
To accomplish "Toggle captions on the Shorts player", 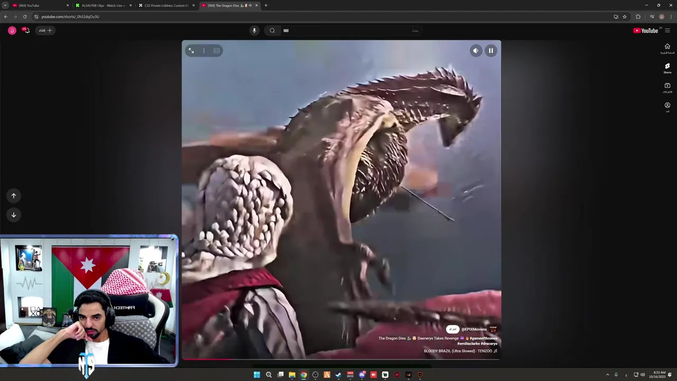I will pyautogui.click(x=216, y=51).
